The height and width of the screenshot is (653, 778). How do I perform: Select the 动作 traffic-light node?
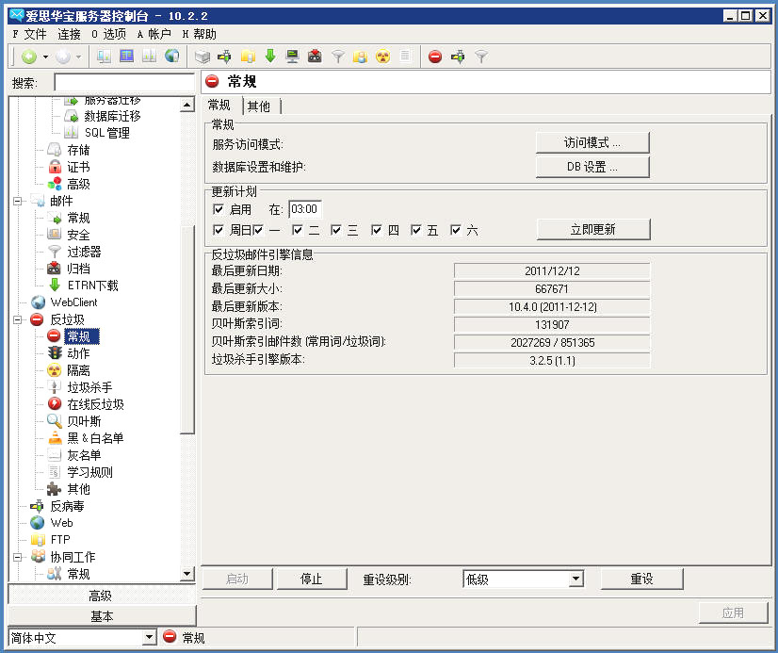tap(78, 353)
